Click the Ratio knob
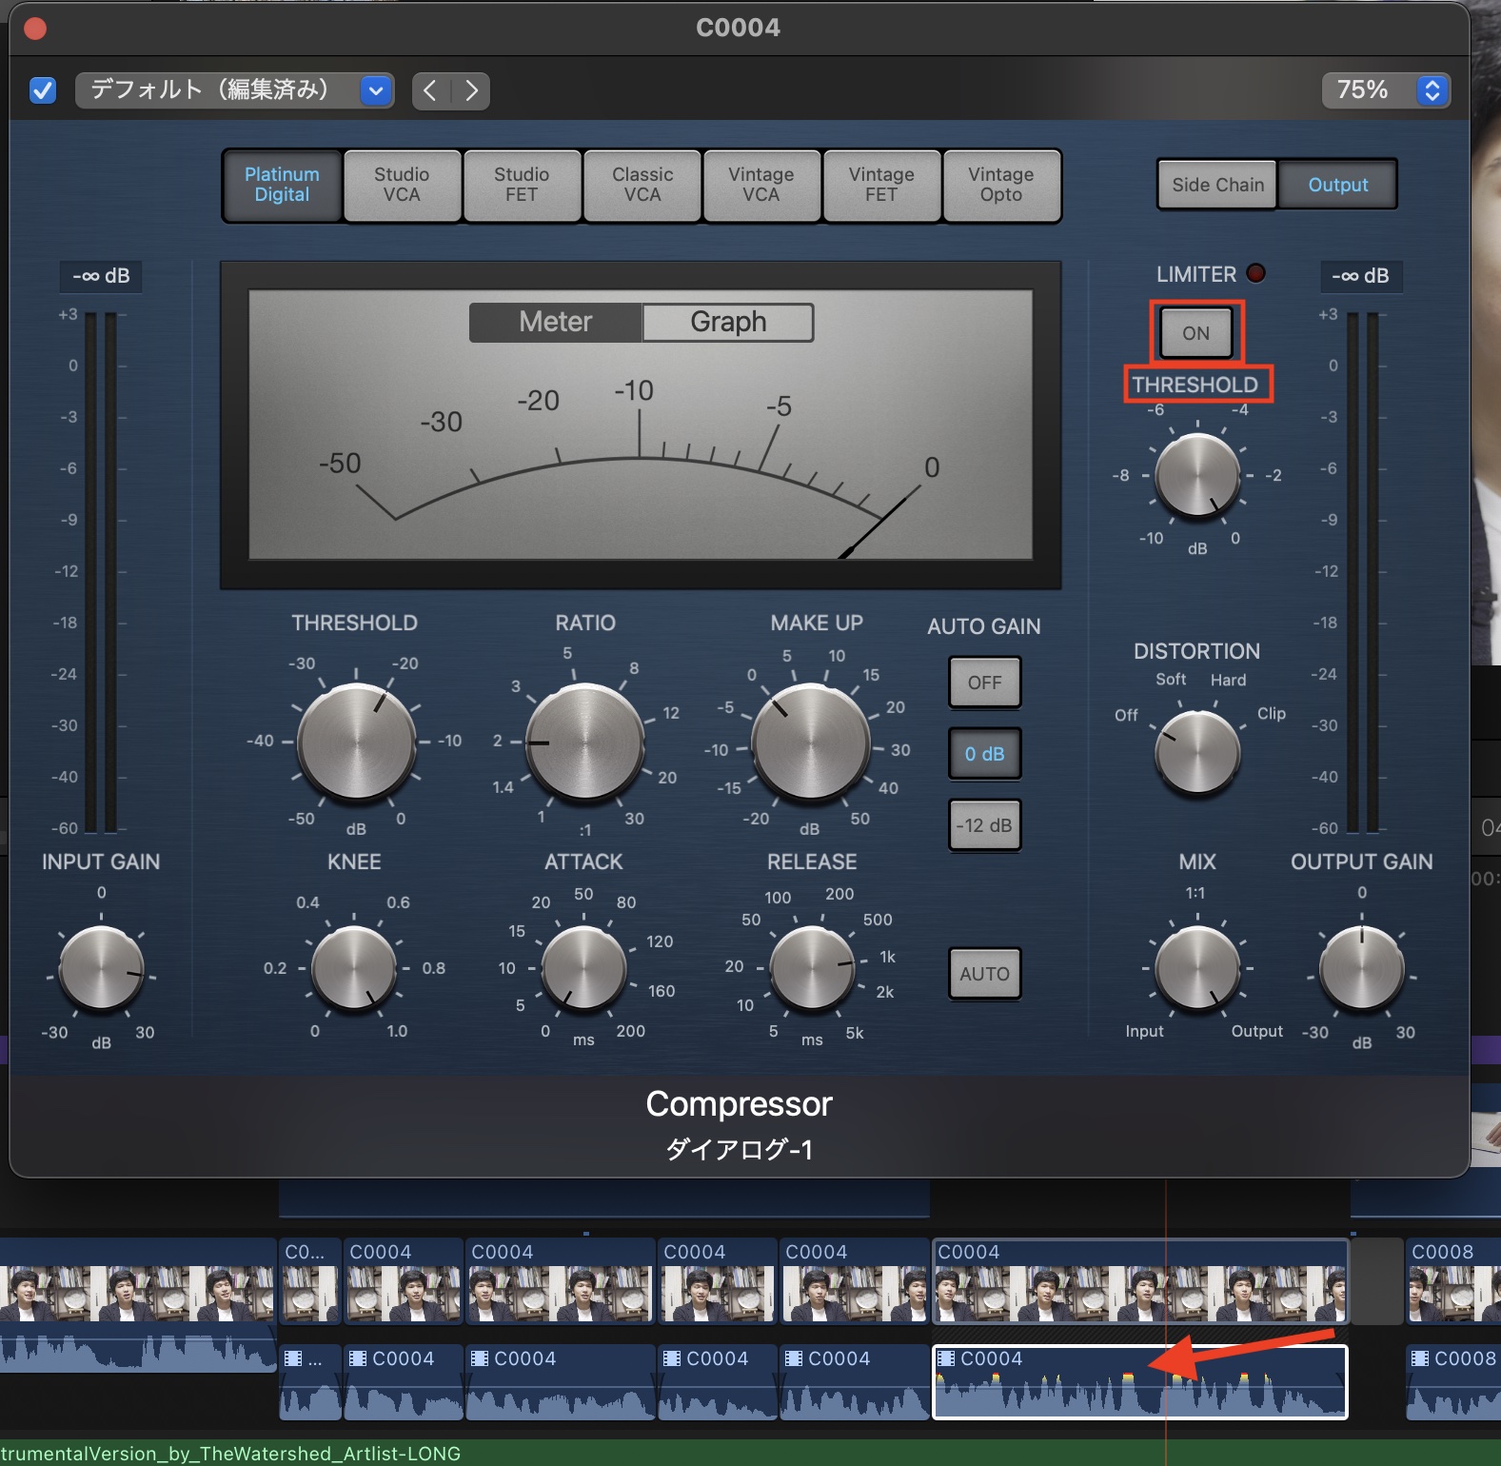The width and height of the screenshot is (1501, 1466). 584,742
